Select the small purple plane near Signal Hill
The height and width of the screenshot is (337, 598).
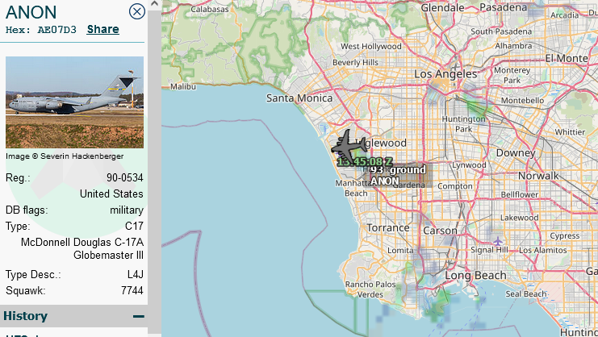click(498, 241)
